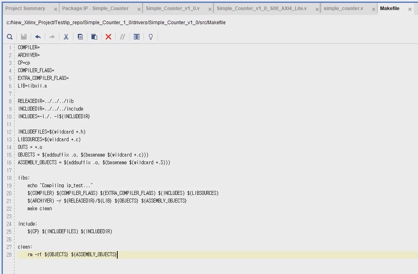Screen dimensions: 418x274
Task: Click the Save file icon
Action: [24, 37]
